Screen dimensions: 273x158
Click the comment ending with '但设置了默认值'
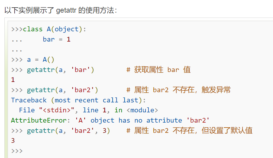coord(189,130)
